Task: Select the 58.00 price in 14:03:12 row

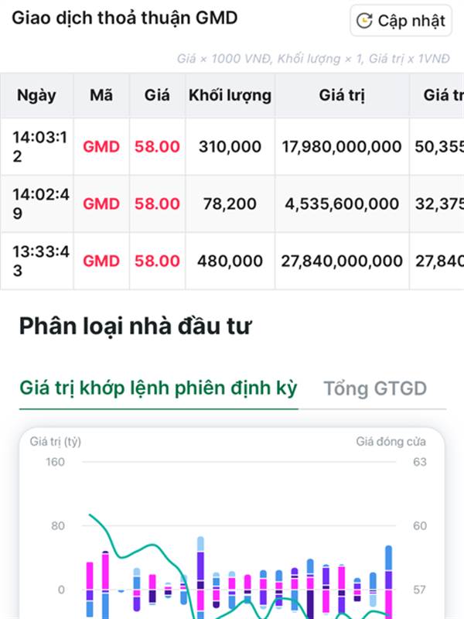Action: click(157, 147)
